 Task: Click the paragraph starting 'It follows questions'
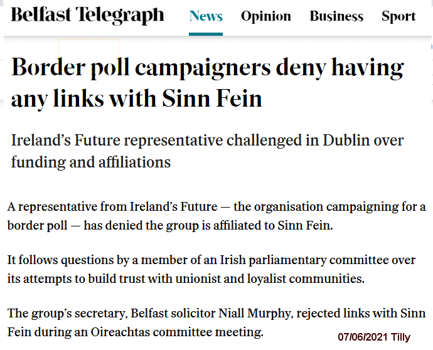(x=211, y=268)
